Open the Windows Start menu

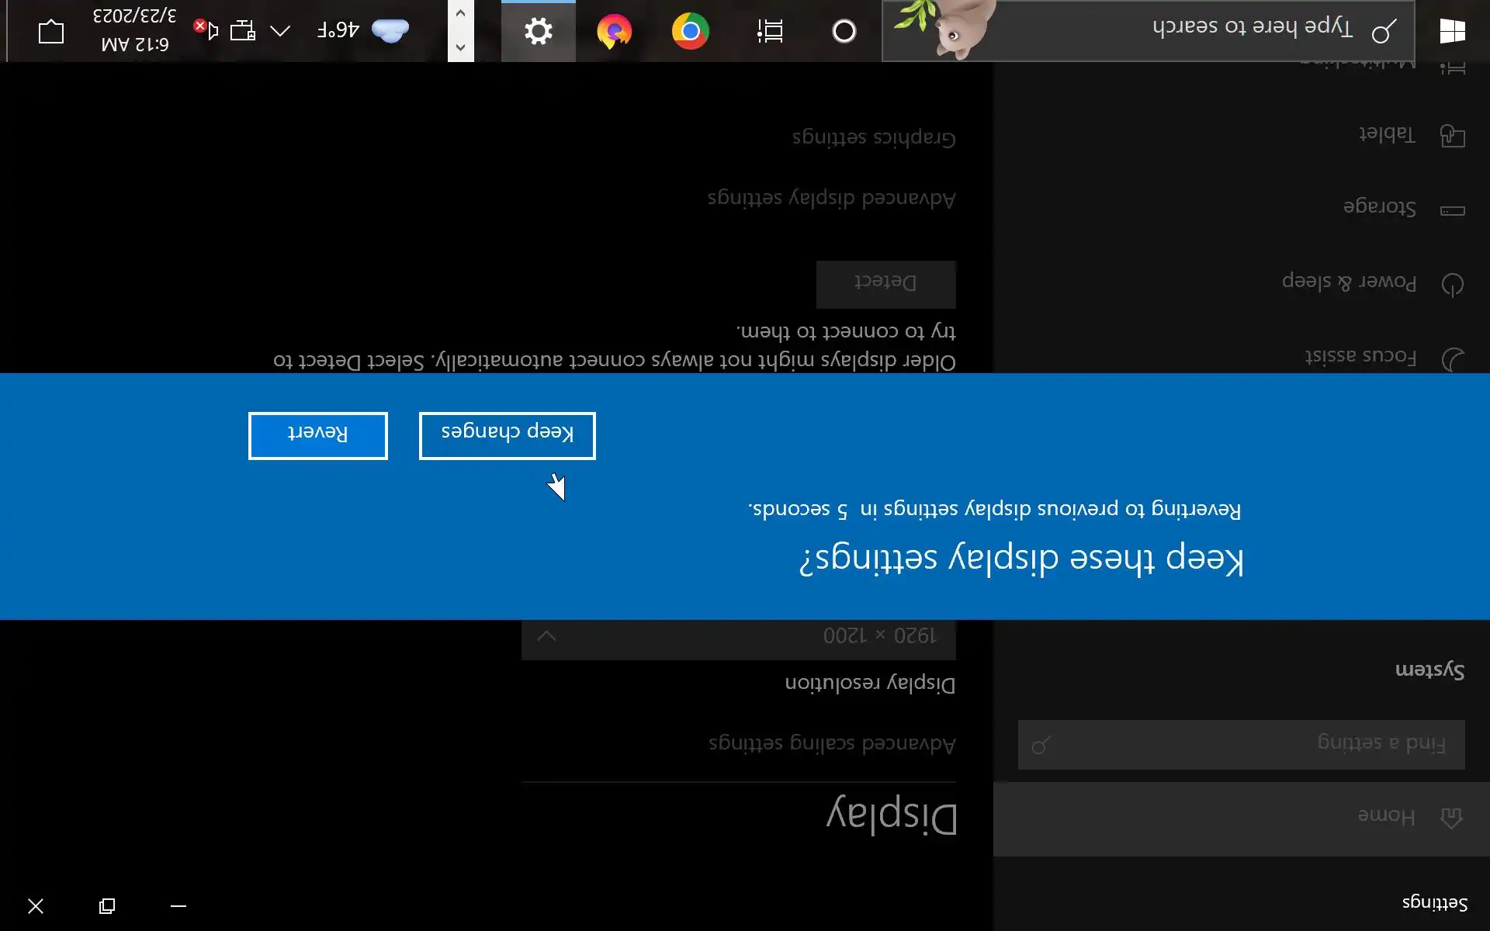coord(1452,31)
